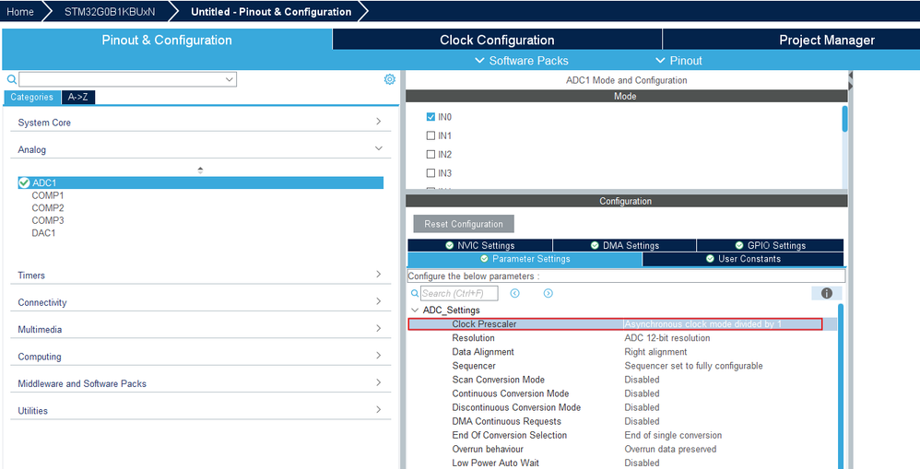This screenshot has width=920, height=469.
Task: Collapse the ADC_Settings tree group
Action: [x=415, y=311]
